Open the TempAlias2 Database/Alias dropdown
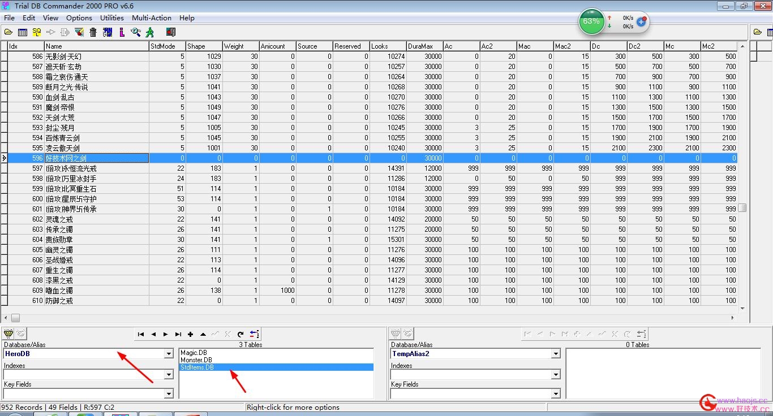Viewport: 773px width, 416px height. pos(556,354)
